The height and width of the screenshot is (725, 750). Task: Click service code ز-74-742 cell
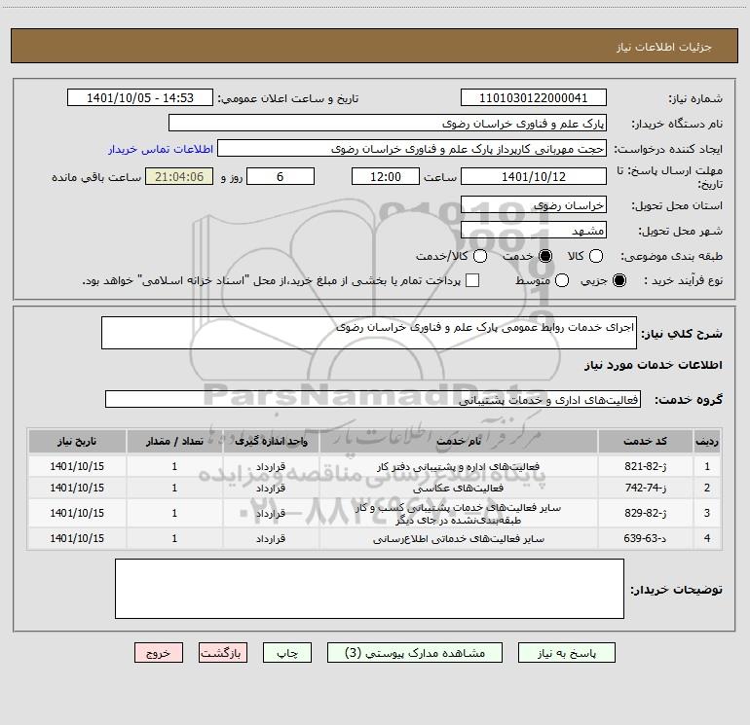(x=645, y=488)
